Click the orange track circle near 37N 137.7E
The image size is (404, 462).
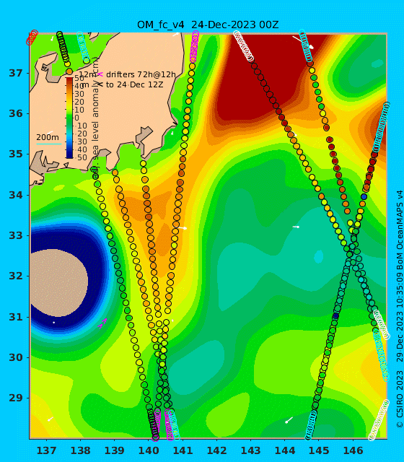click(69, 71)
